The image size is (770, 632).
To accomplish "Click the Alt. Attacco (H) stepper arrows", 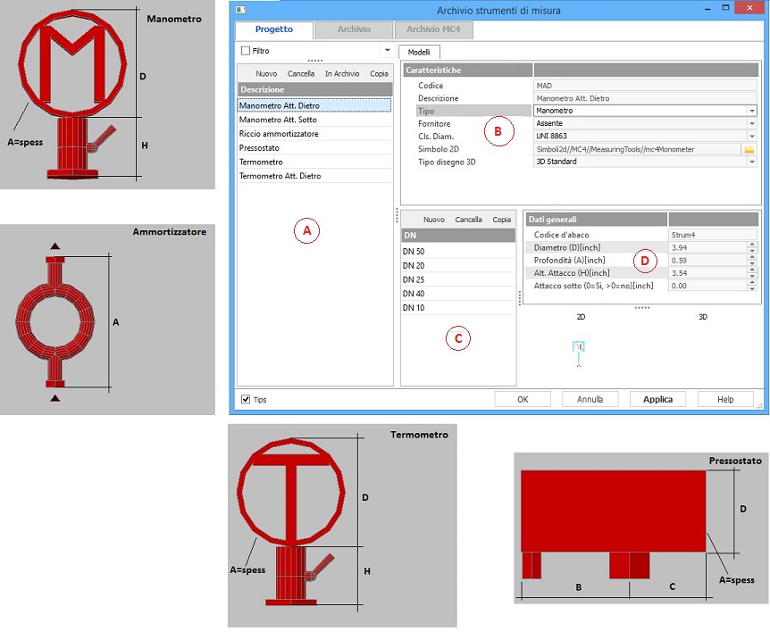I will click(x=752, y=273).
